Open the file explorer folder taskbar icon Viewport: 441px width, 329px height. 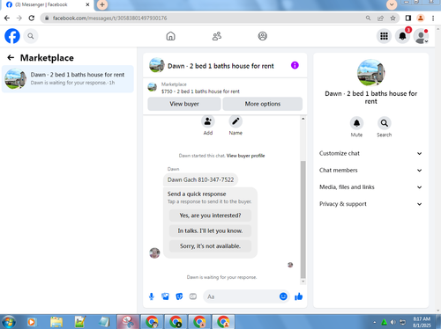(56, 322)
